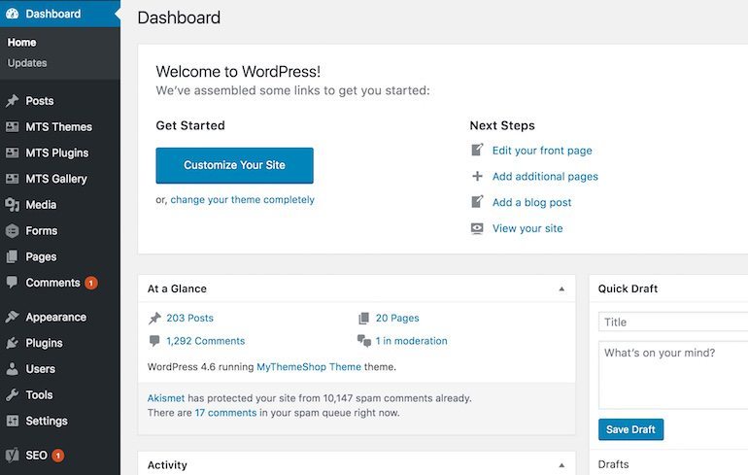Open the Dashboard menu item
Screen dimensions: 748x475
(x=60, y=14)
